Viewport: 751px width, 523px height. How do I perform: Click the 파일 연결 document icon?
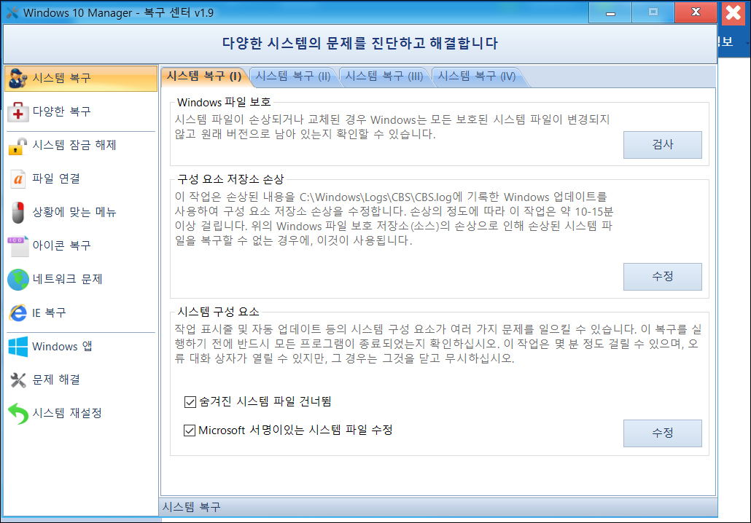(x=18, y=179)
